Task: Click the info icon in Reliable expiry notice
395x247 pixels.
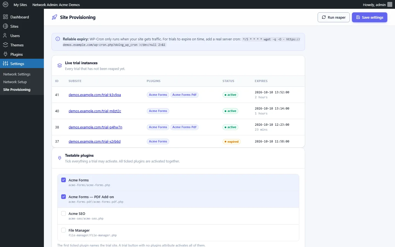Action: [x=58, y=39]
